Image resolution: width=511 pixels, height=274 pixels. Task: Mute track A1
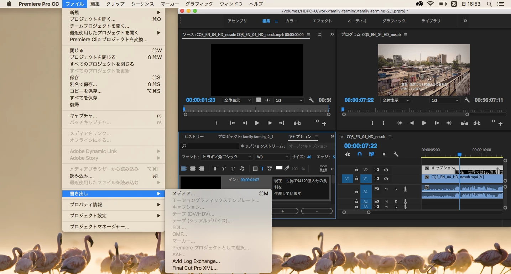pos(386,189)
